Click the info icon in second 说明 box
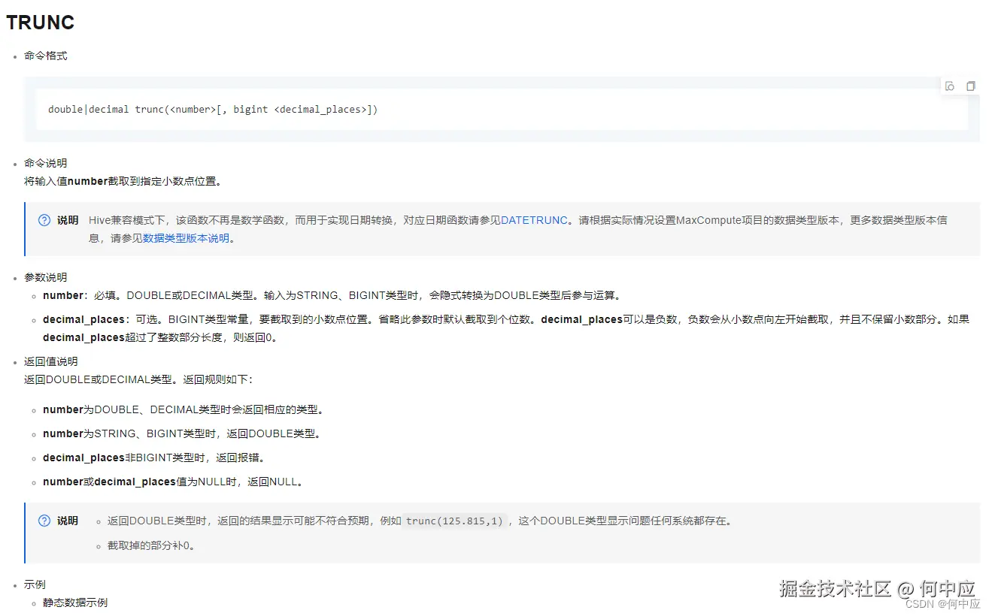Viewport: 992px width, 616px height. pyautogui.click(x=43, y=521)
